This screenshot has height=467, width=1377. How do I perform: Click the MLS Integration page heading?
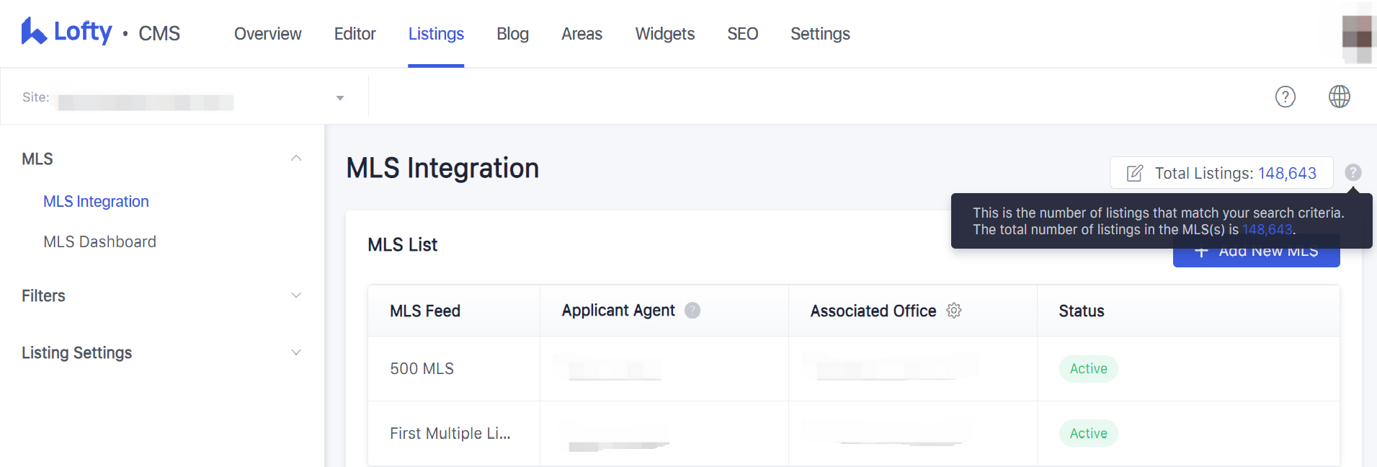tap(442, 168)
